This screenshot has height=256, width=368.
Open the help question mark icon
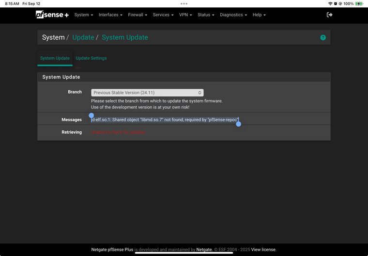323,38
